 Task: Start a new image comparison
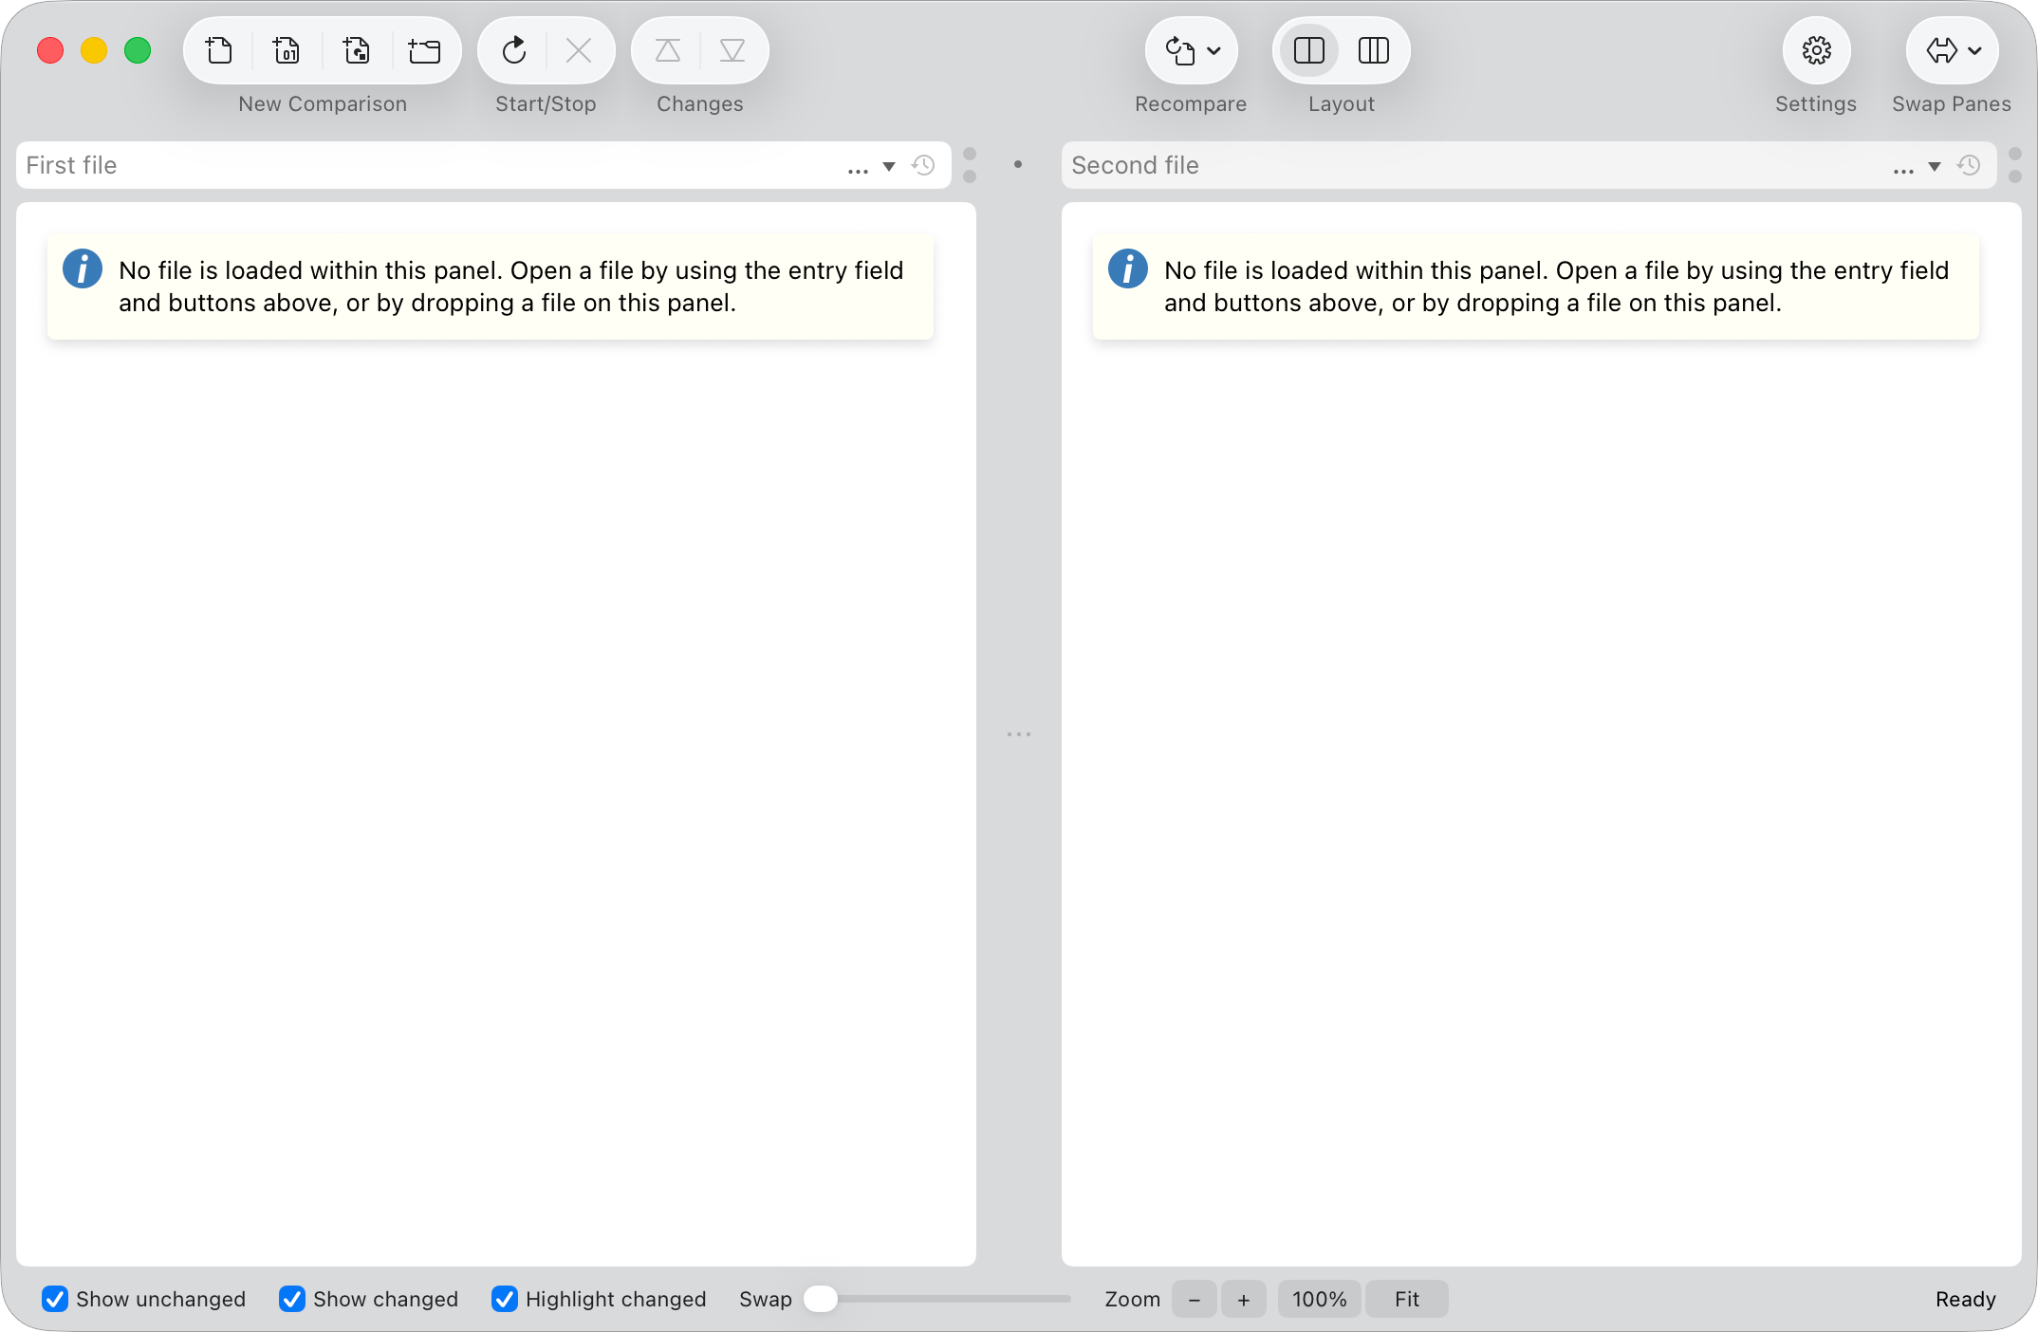(x=357, y=50)
